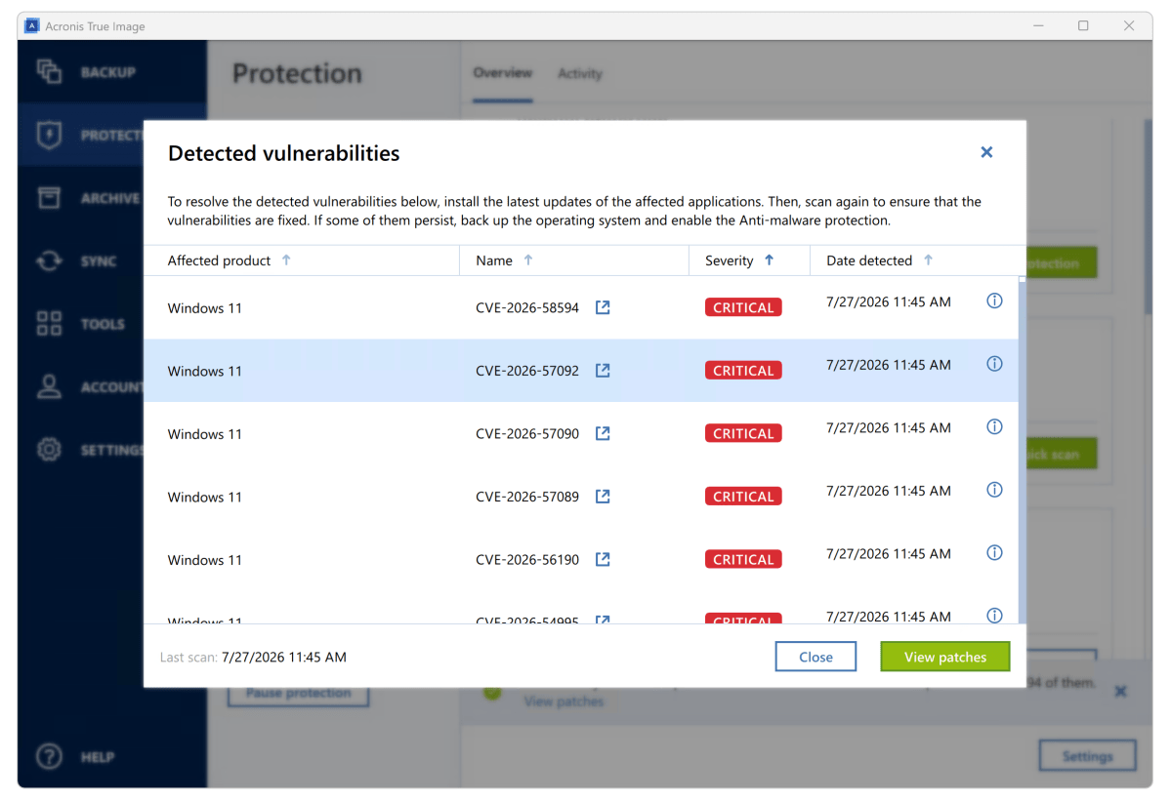
Task: Open external link for CVE-2026-58594
Action: pos(603,307)
